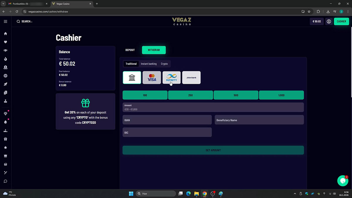The width and height of the screenshot is (352, 198).
Task: Choose Visa/Mastercard withdrawal option
Action: click(152, 78)
